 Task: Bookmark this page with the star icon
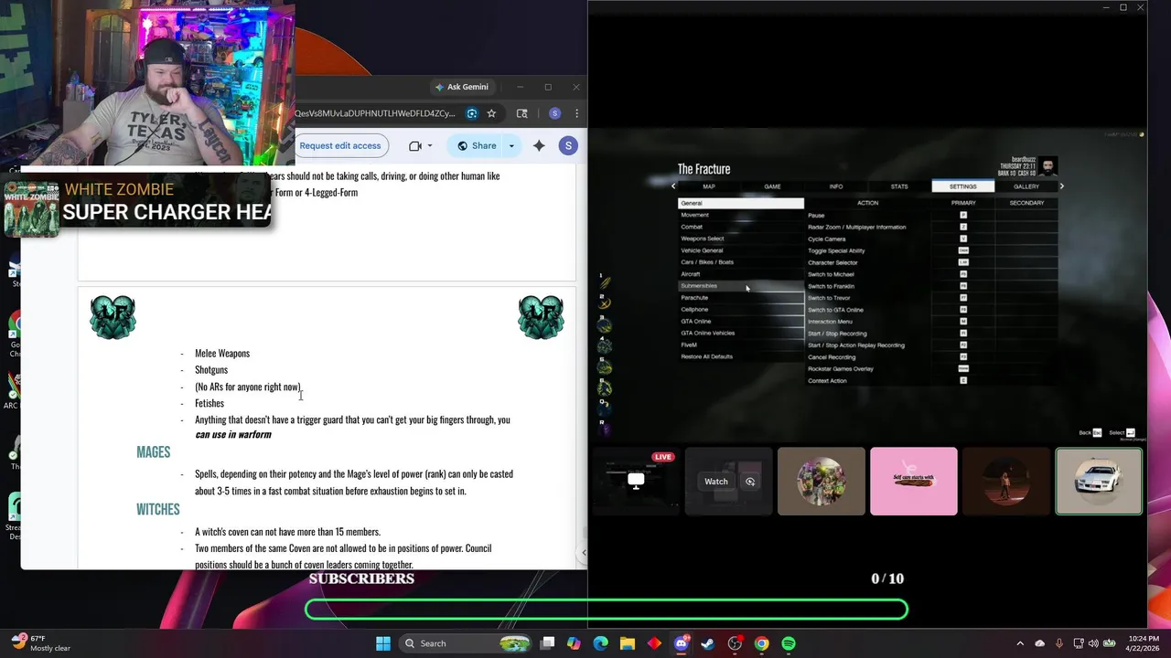[x=491, y=113]
